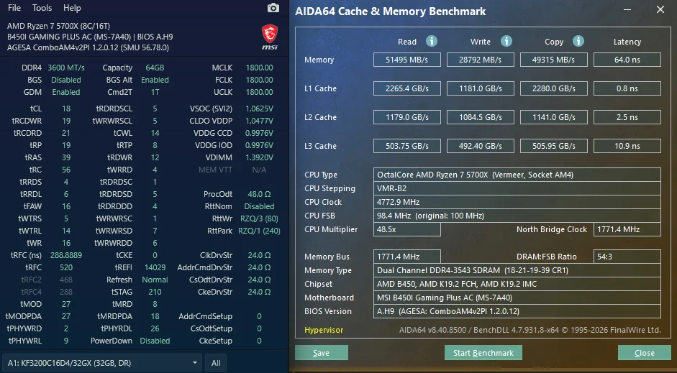Click the PowerDown Disabled value

point(155,341)
